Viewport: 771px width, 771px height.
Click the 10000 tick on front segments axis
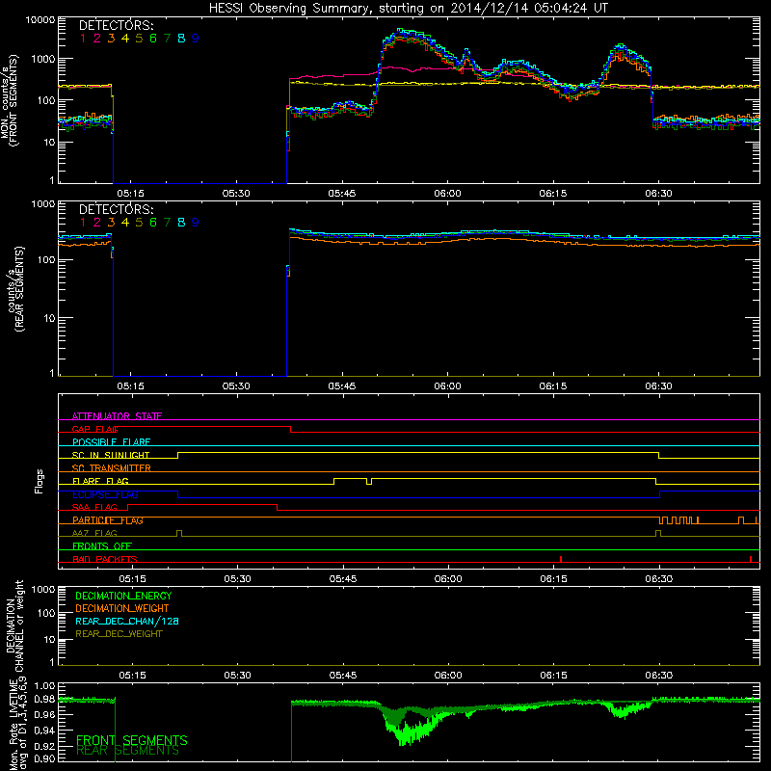40,19
